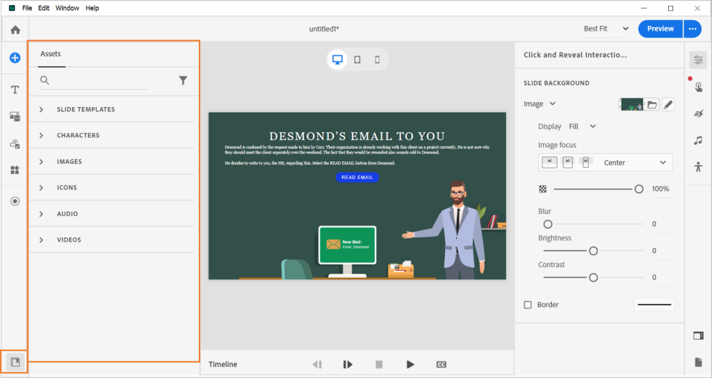Click the border line style box
This screenshot has height=378, width=712.
coord(654,305)
